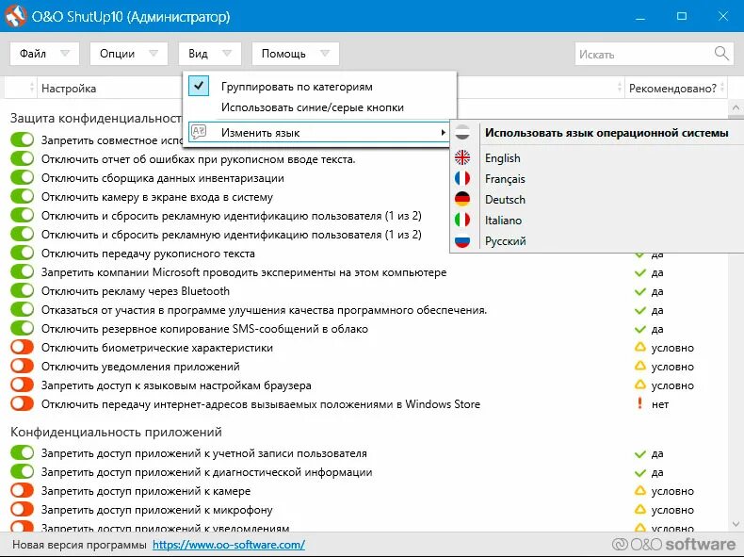Click yellow triangle icon in биометрические характеристики row
The image size is (744, 557).
coord(640,347)
